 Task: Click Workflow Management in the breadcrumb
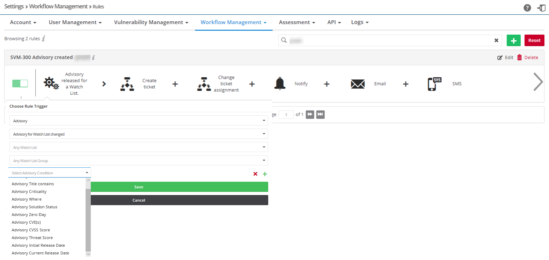pos(58,7)
